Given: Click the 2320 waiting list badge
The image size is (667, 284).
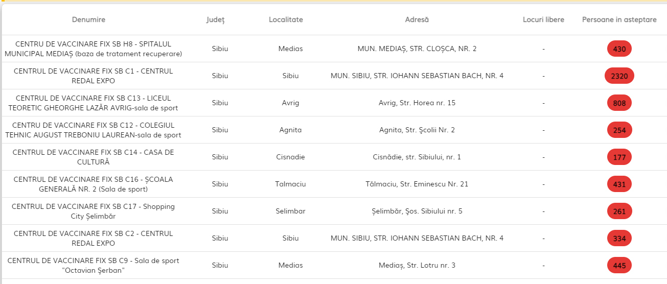Looking at the screenshot, I should click(619, 76).
